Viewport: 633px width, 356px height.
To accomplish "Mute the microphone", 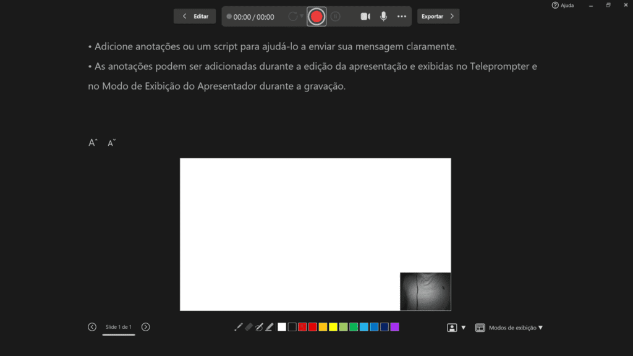I will tap(383, 17).
